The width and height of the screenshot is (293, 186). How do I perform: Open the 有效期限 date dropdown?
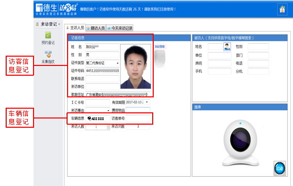[147, 102]
